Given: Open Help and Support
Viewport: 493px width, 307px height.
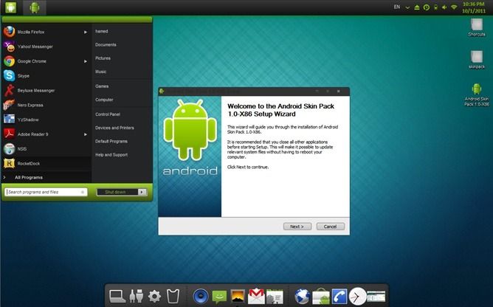Looking at the screenshot, I should click(111, 155).
